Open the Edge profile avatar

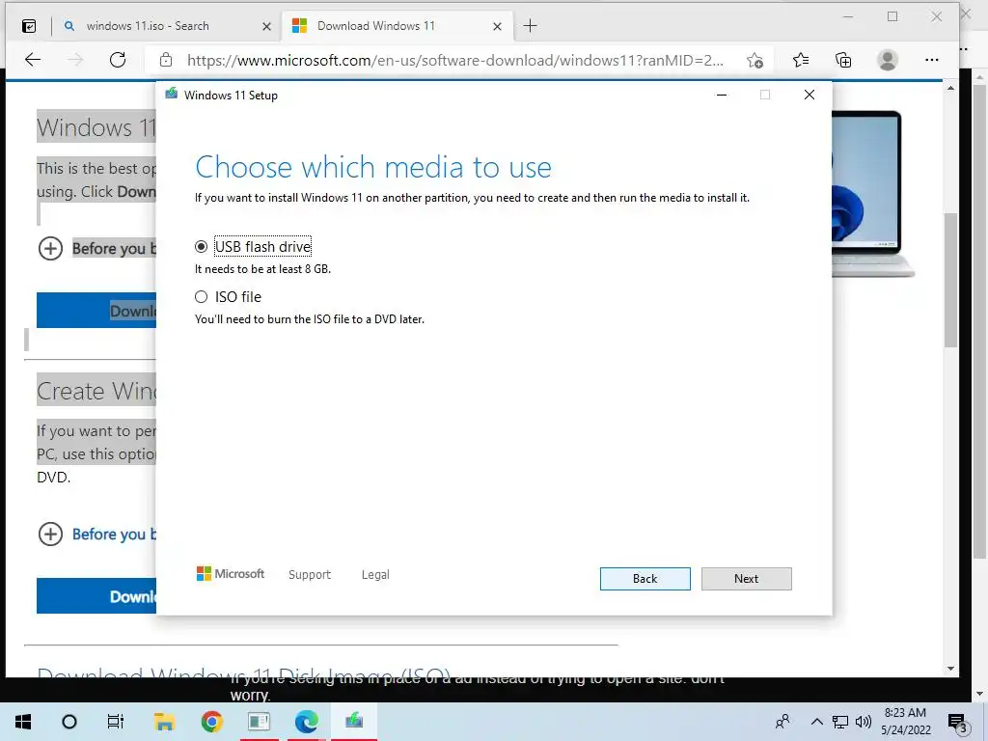[x=888, y=61]
